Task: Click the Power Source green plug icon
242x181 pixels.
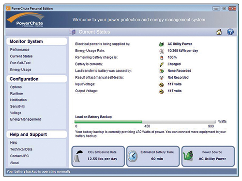Action: (188, 156)
